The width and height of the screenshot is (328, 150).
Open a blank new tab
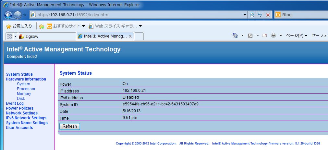(x=139, y=37)
